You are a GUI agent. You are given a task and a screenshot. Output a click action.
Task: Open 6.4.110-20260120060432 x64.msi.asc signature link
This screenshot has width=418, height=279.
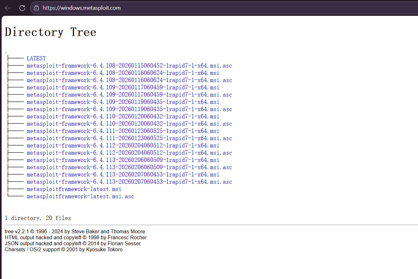129,124
